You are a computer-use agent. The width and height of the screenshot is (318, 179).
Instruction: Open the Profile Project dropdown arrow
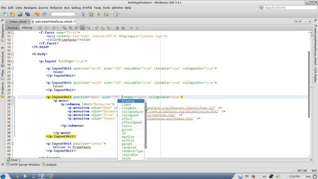[x=120, y=14]
